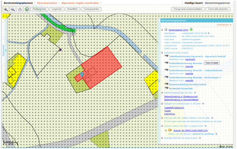The image size is (237, 149).
Task: Open the Kaartfilter options
Action: point(72,9)
